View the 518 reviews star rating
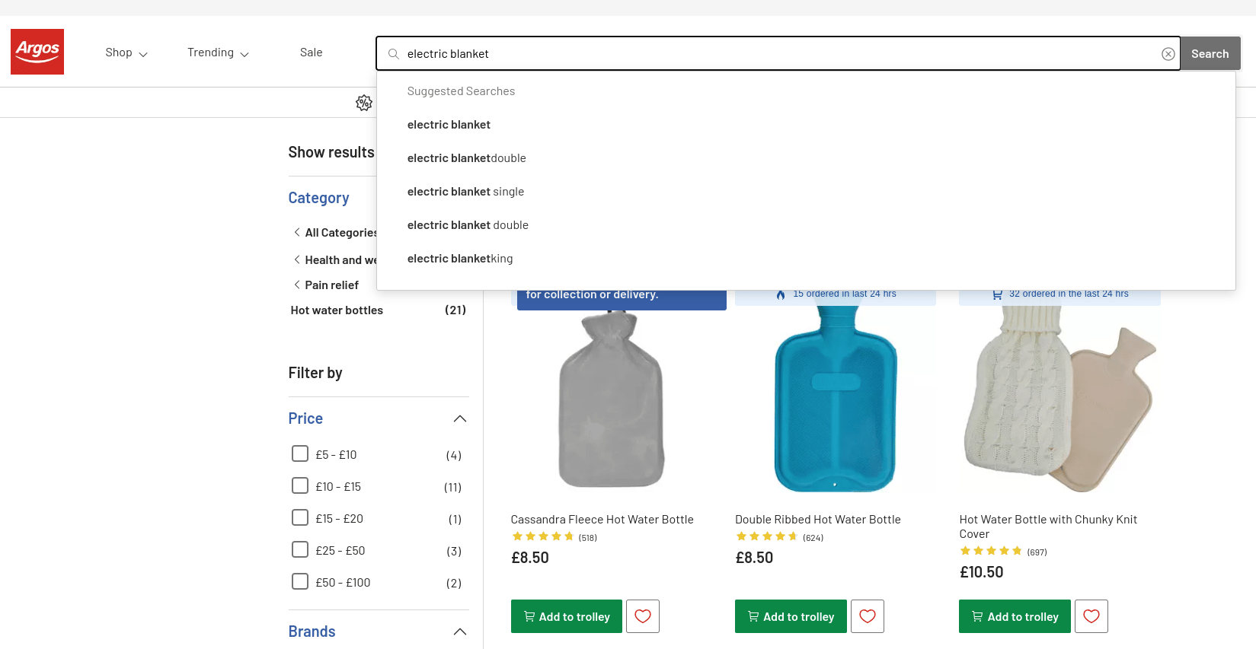Viewport: 1256px width, 649px height. [x=554, y=537]
